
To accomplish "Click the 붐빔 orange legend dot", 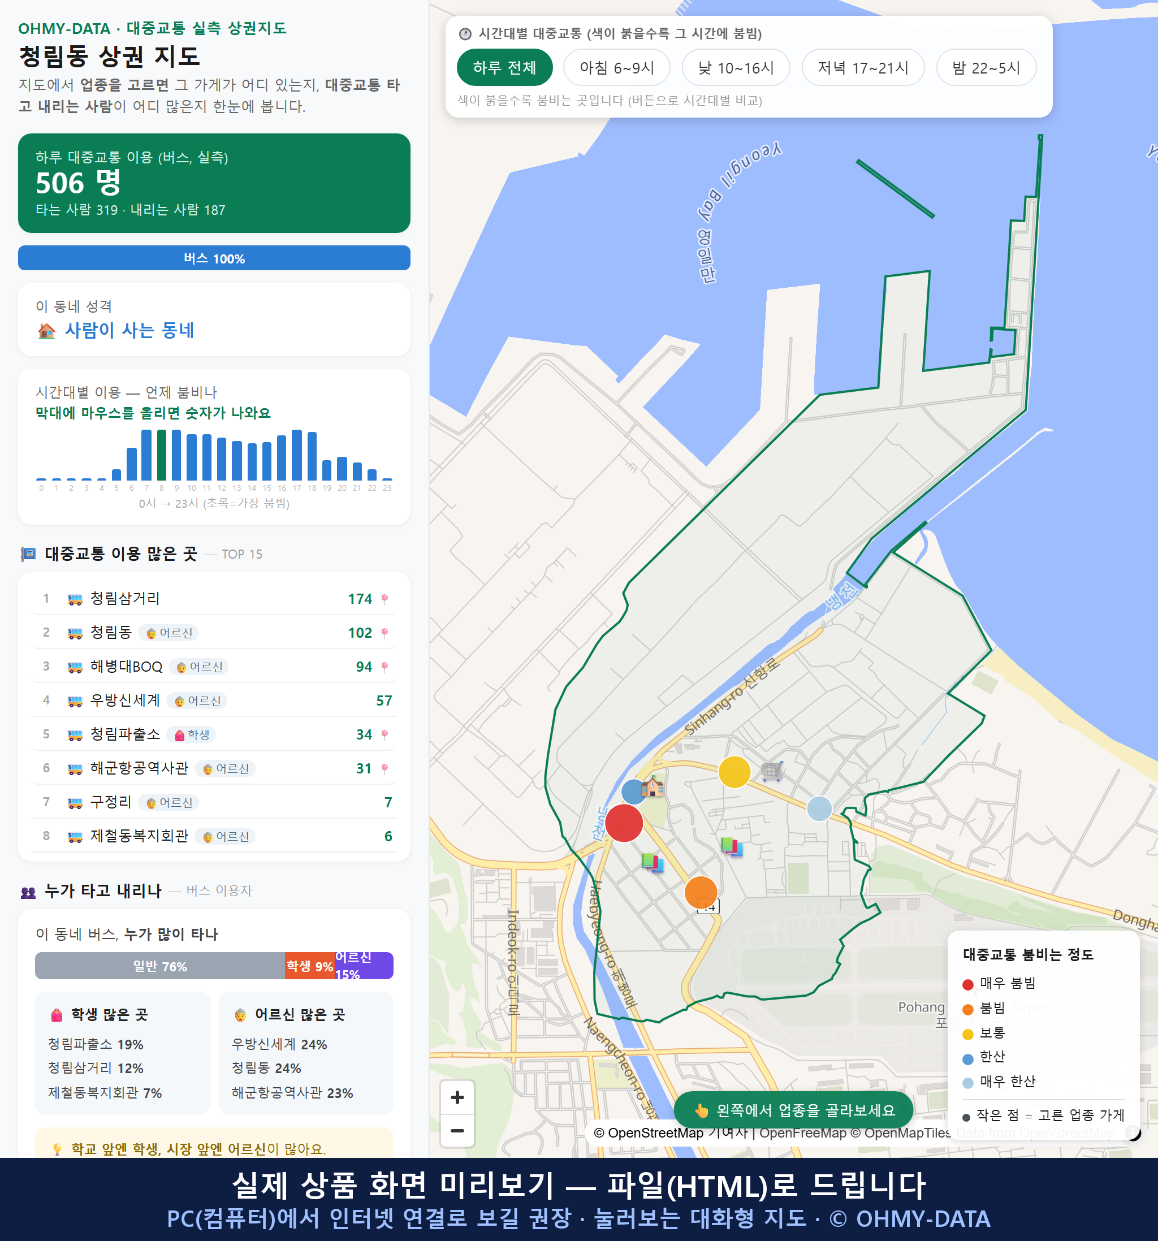I will click(x=967, y=1009).
